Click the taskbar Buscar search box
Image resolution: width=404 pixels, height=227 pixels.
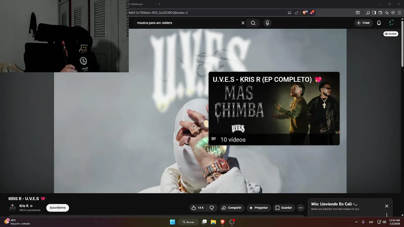pyautogui.click(x=188, y=222)
